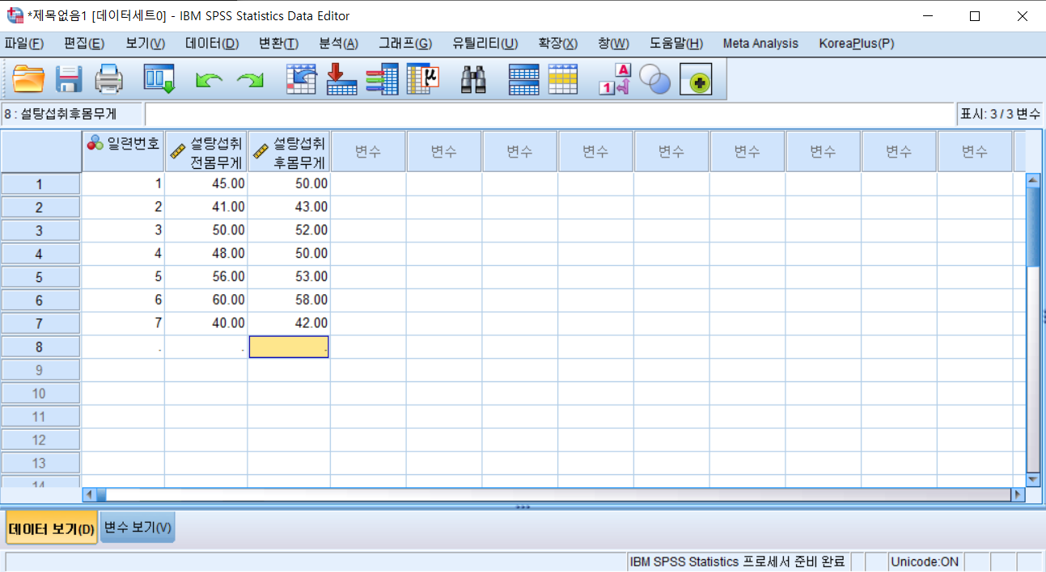The image size is (1046, 572).
Task: Click the vertical scrollbar down arrow
Action: (x=1033, y=479)
